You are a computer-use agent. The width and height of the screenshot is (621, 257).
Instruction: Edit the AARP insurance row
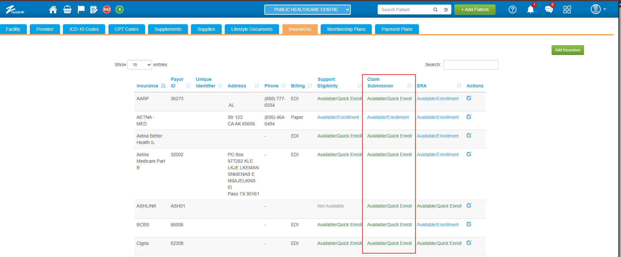[469, 98]
